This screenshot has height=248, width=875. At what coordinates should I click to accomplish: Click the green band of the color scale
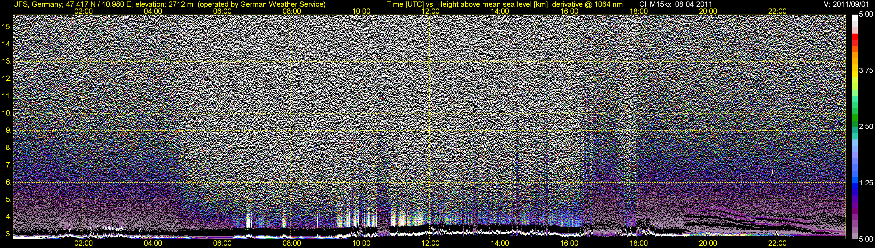854,118
